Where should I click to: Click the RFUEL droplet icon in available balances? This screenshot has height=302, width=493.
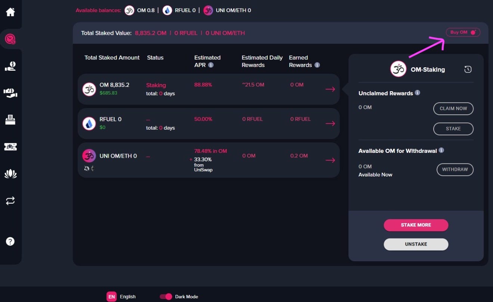[x=167, y=10]
